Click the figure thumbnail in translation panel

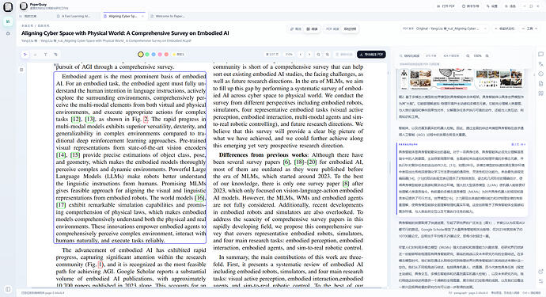point(461,78)
